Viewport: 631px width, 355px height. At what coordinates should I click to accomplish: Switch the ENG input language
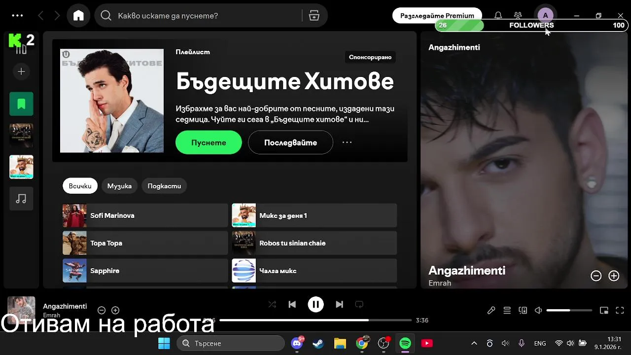[540, 343]
